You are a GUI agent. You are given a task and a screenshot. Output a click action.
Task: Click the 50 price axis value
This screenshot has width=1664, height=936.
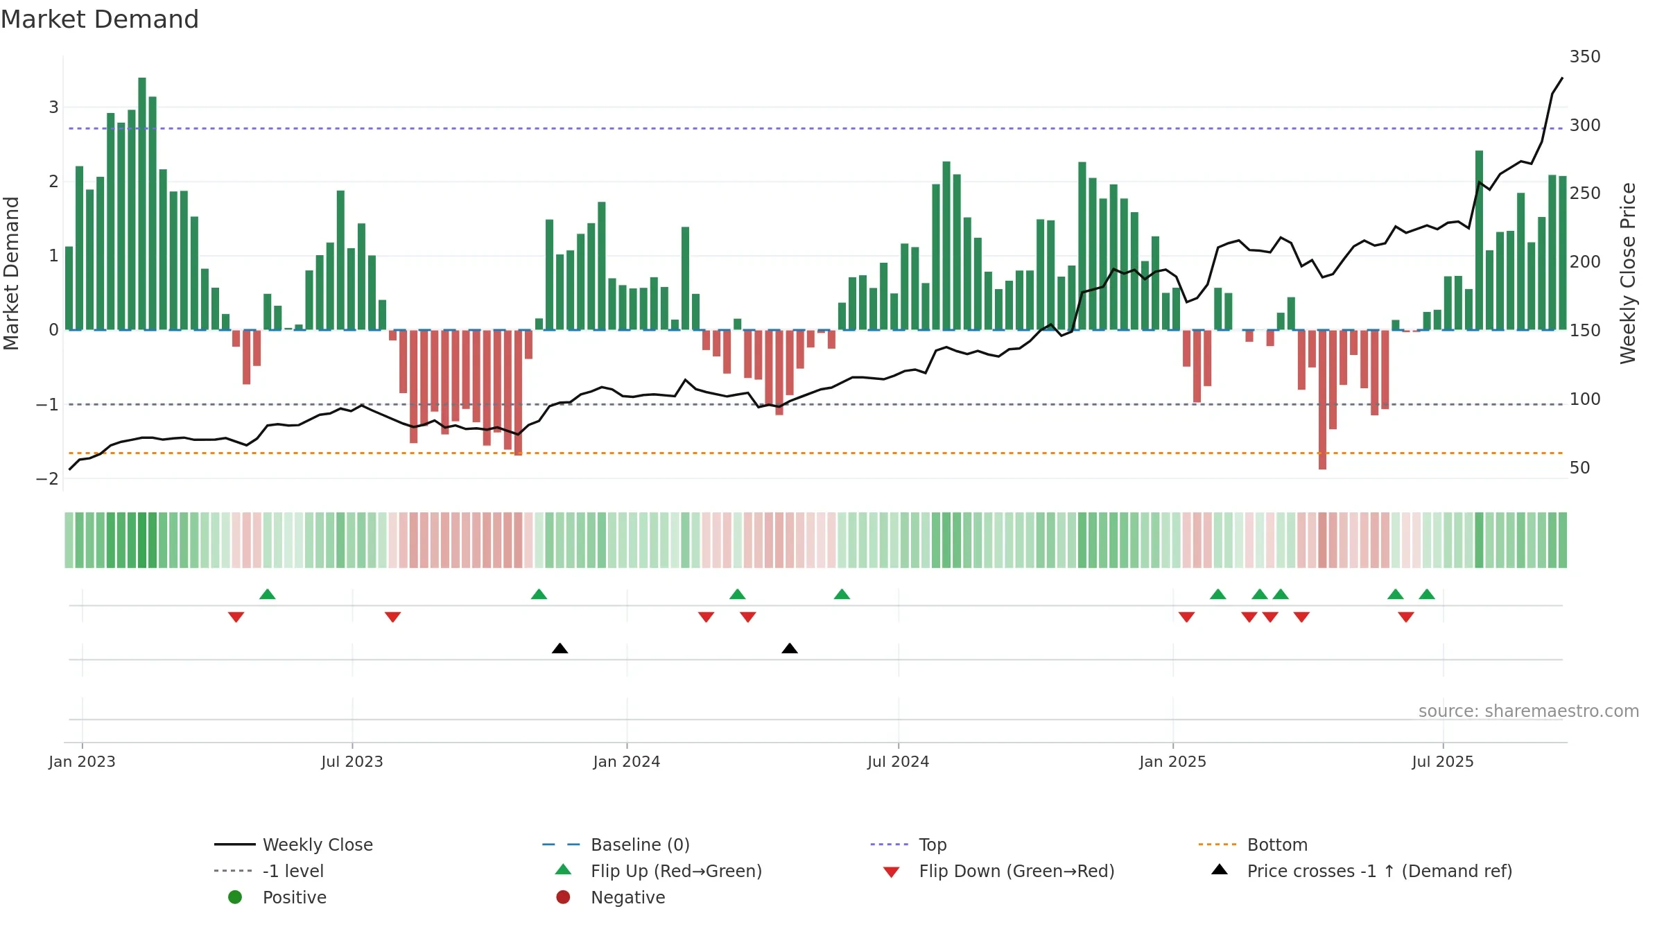coord(1580,467)
